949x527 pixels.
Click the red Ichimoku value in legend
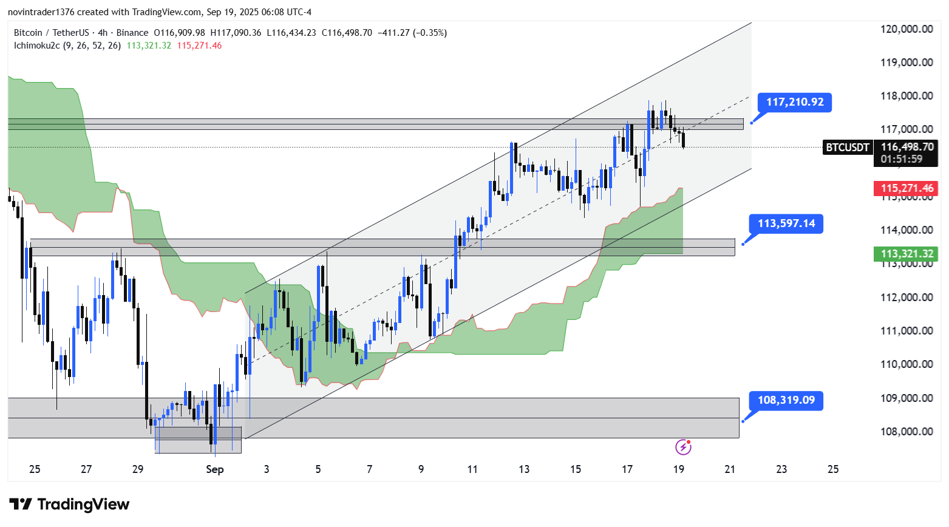[199, 46]
